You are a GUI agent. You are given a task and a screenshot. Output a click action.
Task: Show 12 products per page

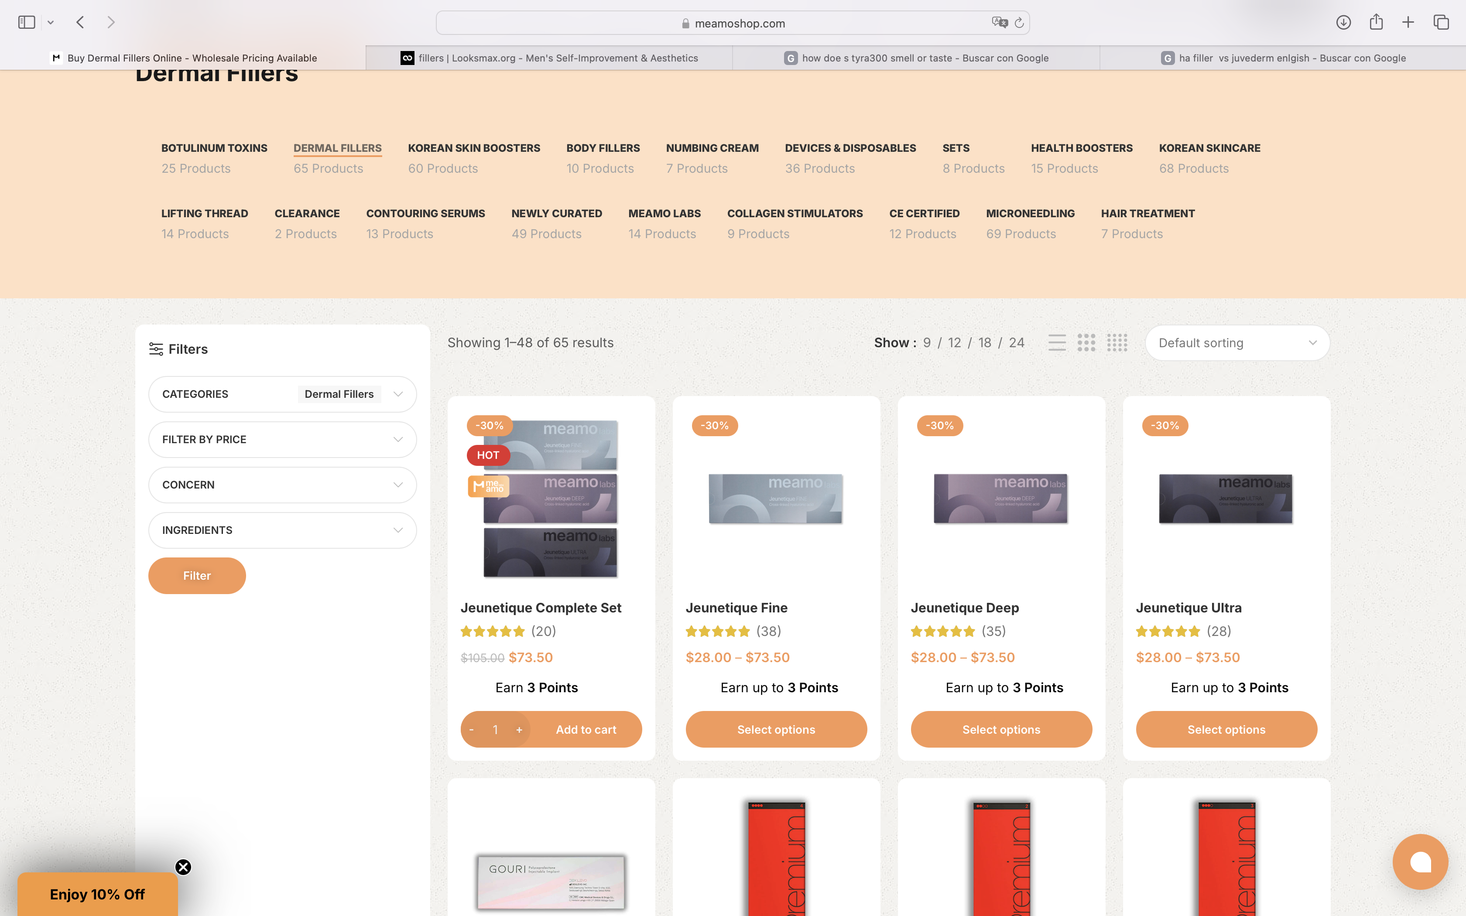954,343
